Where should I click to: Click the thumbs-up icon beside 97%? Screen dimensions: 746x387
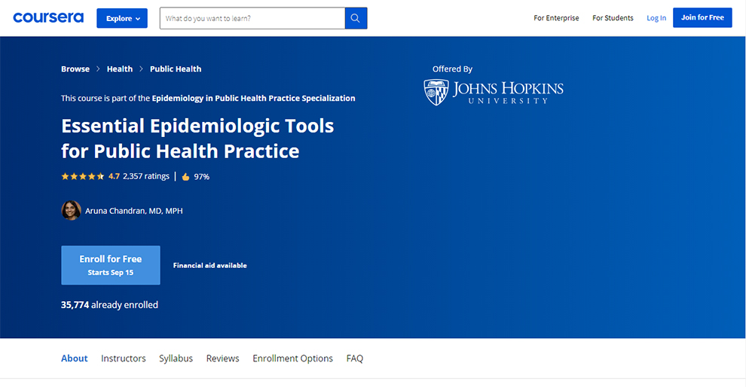pyautogui.click(x=185, y=177)
